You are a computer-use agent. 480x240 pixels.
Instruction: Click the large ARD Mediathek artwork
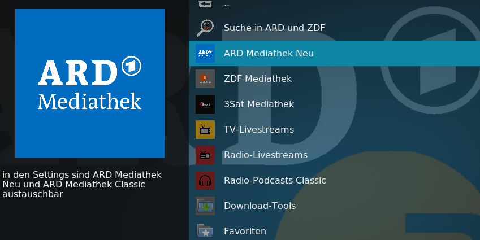(90, 84)
